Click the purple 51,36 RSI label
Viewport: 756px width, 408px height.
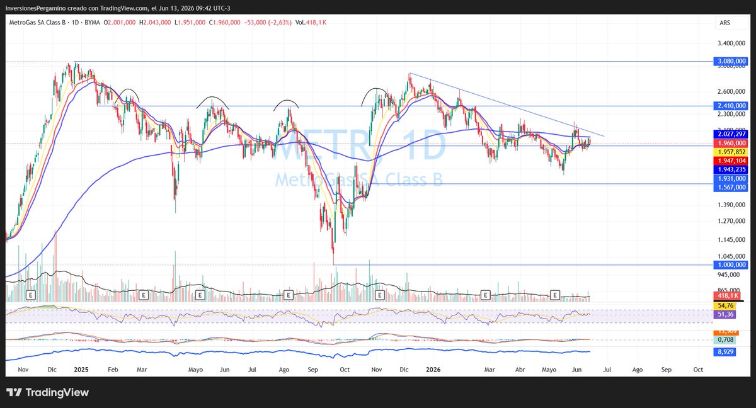click(x=724, y=314)
